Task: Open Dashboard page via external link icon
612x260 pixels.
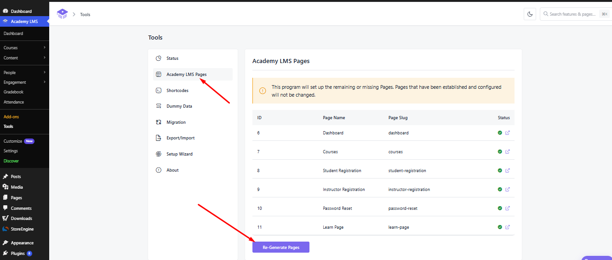Action: 508,133
